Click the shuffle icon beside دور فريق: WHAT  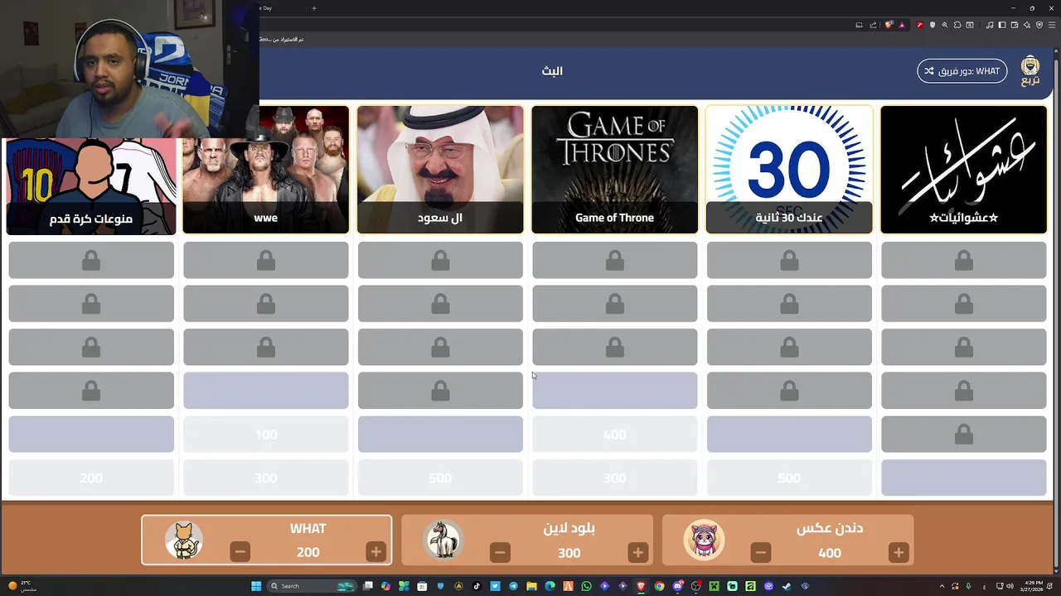click(x=929, y=71)
